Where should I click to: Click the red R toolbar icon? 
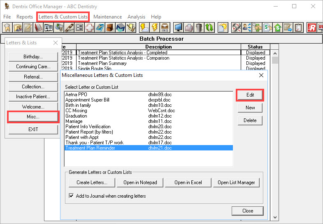[312, 28]
